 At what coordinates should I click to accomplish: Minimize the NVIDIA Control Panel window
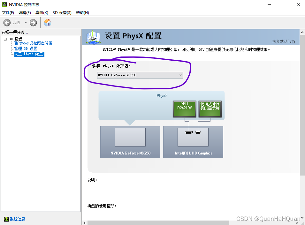(269, 4)
